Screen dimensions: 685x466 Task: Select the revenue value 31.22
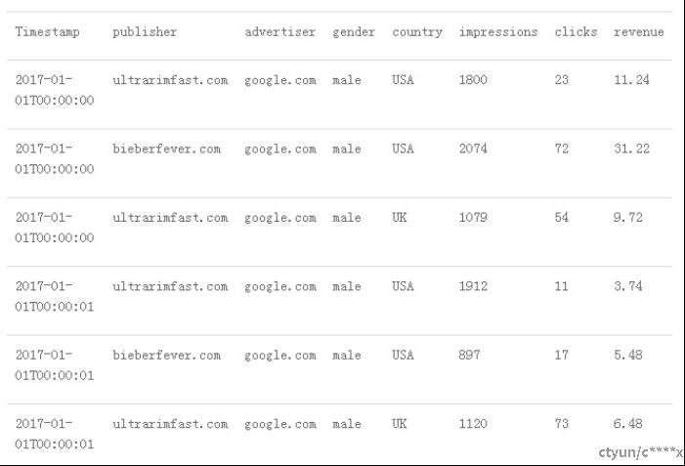[631, 148]
